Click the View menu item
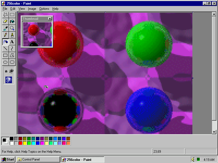The width and height of the screenshot is (218, 163). click(22, 9)
